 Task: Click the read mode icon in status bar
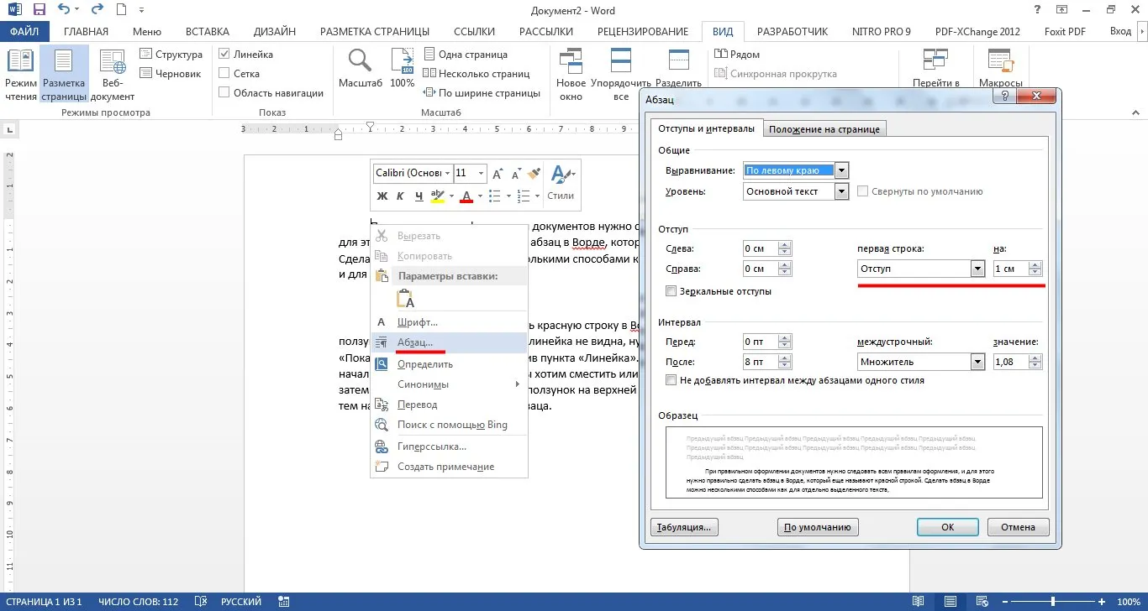pyautogui.click(x=919, y=602)
